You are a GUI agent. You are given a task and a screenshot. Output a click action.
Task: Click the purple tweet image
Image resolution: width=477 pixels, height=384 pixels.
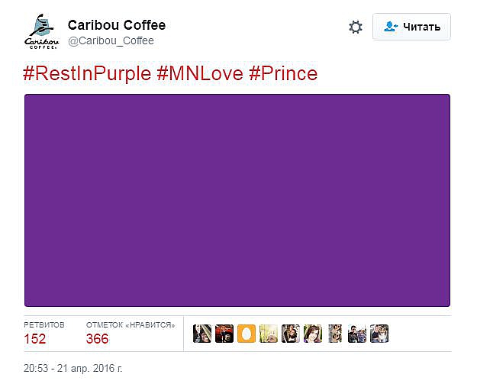237,200
